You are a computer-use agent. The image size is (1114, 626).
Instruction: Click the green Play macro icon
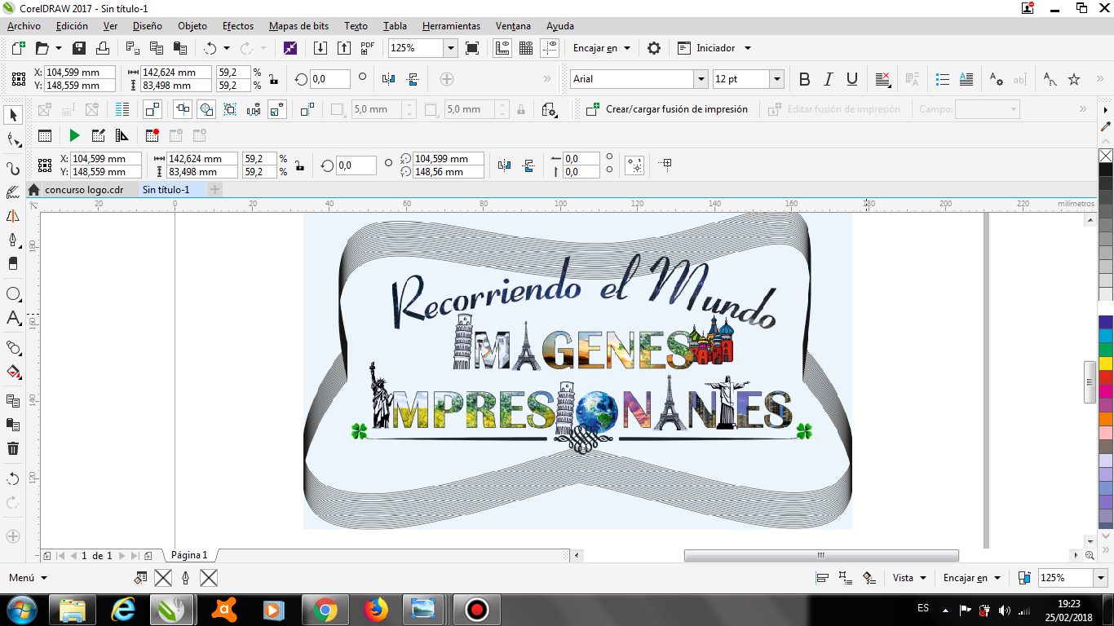click(74, 136)
